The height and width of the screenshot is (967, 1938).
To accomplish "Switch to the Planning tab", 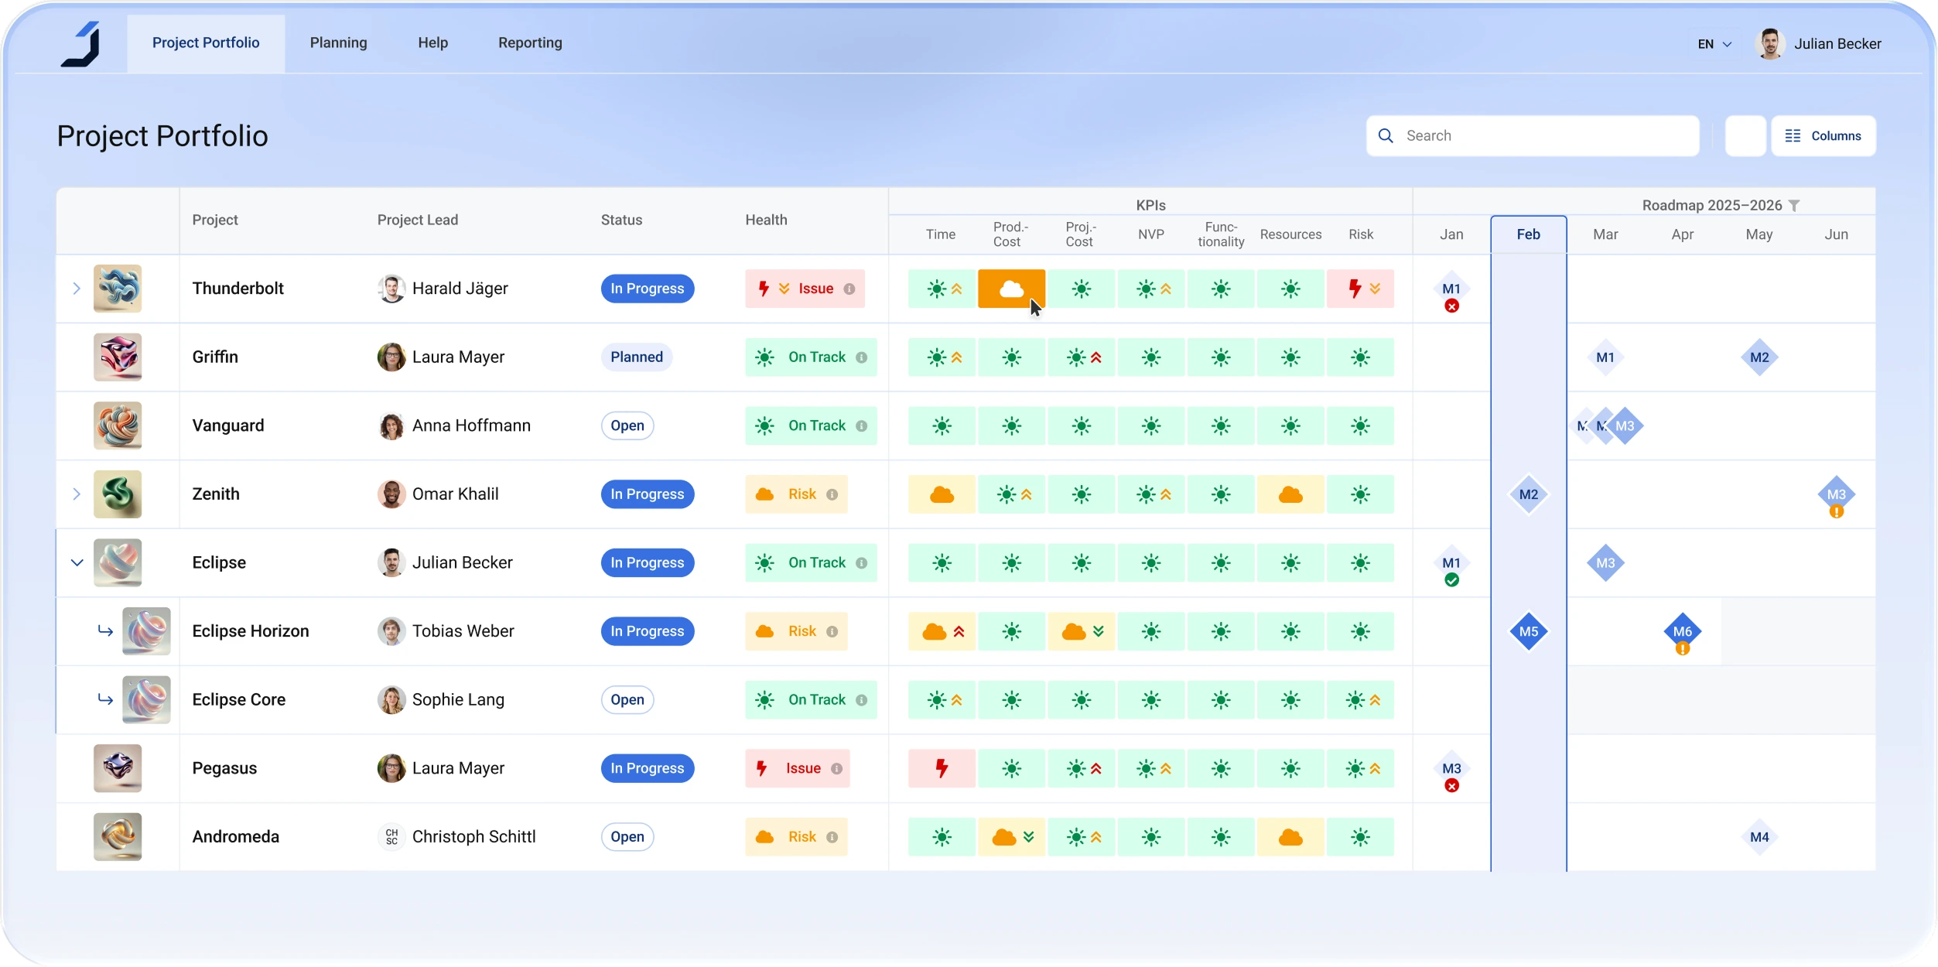I will point(339,43).
